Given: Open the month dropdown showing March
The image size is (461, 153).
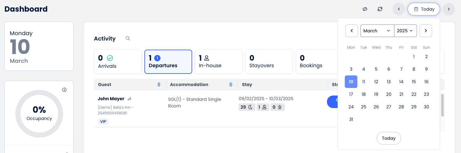Looking at the screenshot, I should coord(377,31).
